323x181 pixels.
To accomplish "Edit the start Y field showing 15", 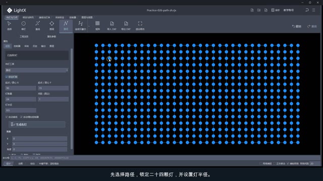I will pyautogui.click(x=53, y=88).
